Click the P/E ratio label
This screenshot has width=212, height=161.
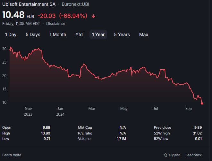(85, 133)
